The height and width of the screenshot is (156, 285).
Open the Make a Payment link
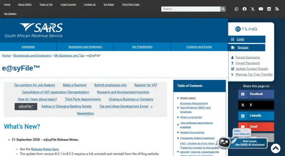pyautogui.click(x=74, y=85)
